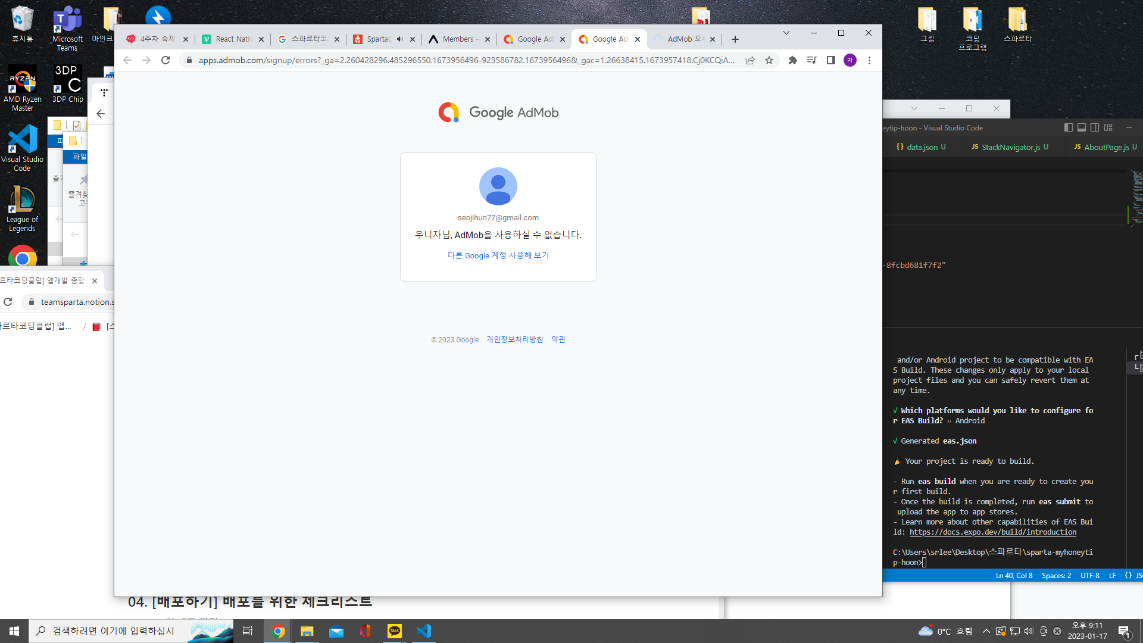Open Chrome's three-dot menu

tap(869, 60)
